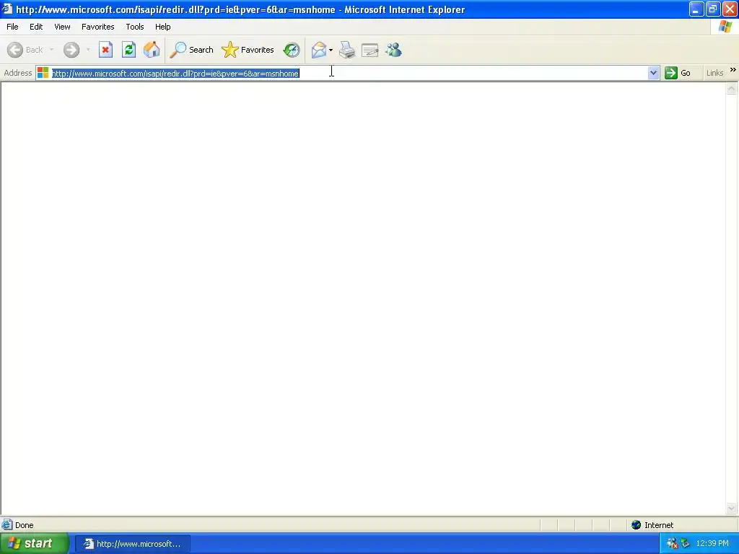Click the first system tray network icon
Image resolution: width=739 pixels, height=554 pixels.
(x=672, y=544)
